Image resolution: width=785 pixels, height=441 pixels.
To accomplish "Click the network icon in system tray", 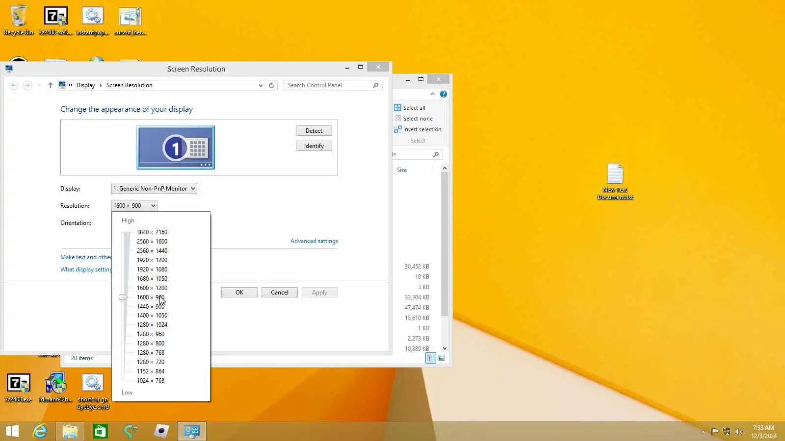I will [727, 432].
